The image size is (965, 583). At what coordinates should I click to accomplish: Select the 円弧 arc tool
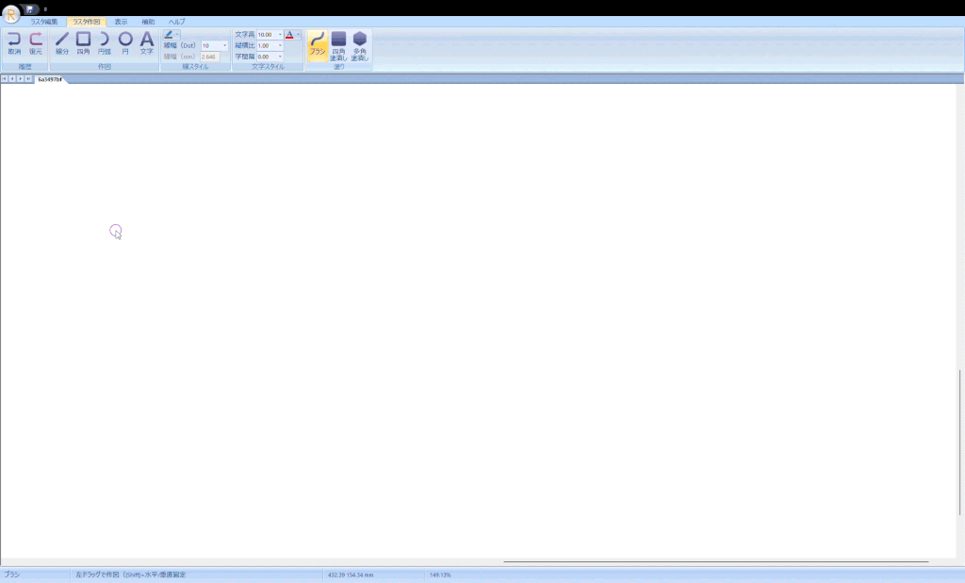(x=104, y=43)
